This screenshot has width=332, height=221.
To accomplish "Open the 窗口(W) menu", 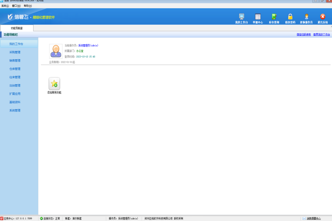I will pos(16,6).
